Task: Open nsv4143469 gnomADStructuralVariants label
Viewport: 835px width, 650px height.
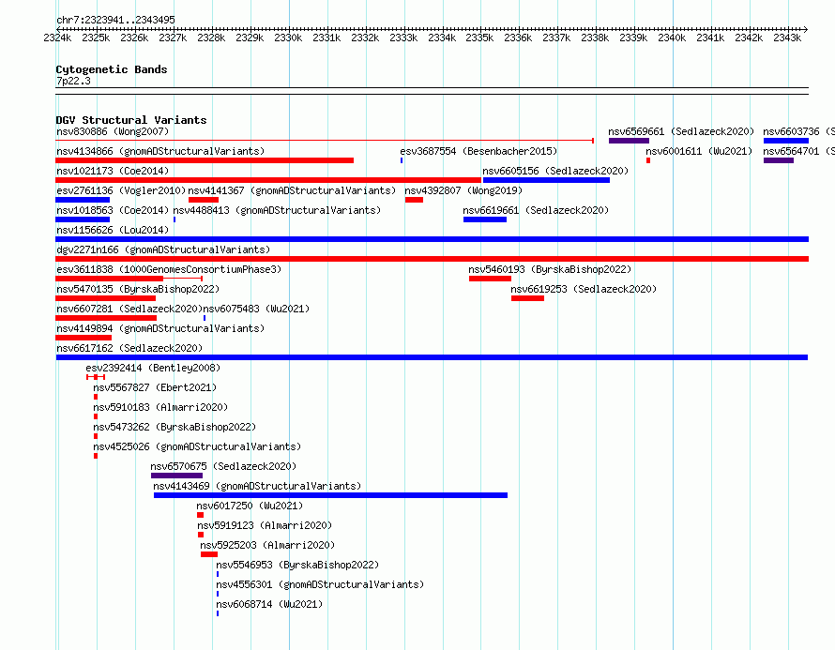Action: [257, 486]
